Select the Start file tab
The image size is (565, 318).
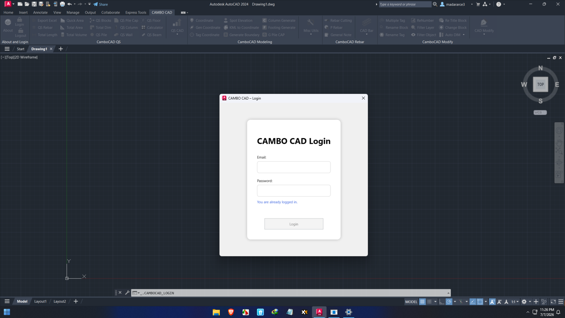coord(21,49)
